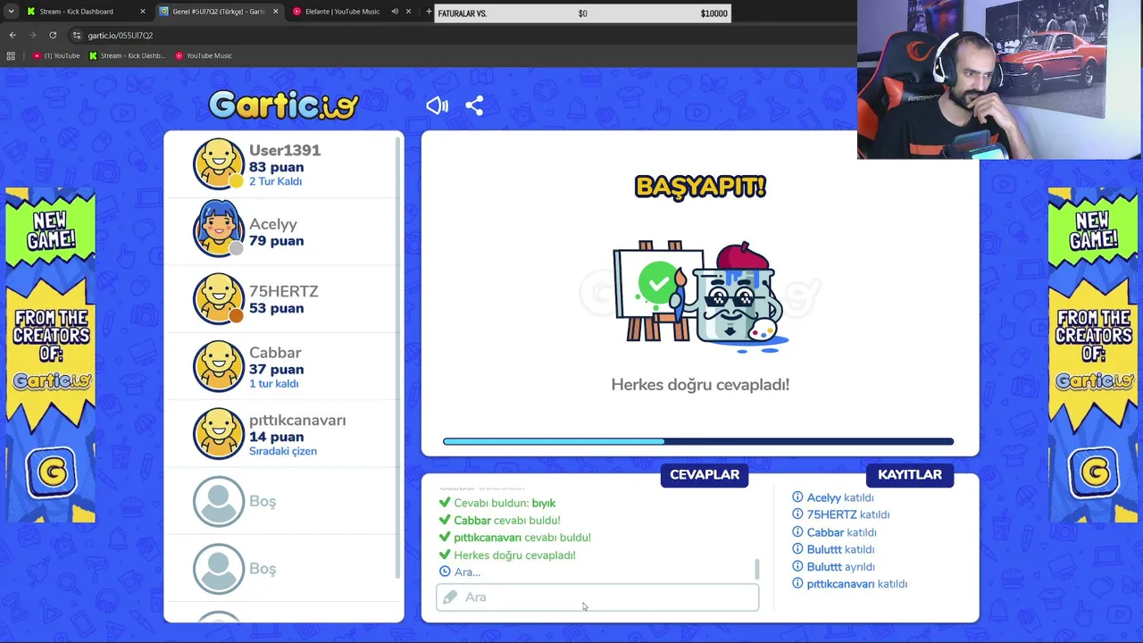
Task: Click the KAYITLAR log header
Action: coord(909,474)
